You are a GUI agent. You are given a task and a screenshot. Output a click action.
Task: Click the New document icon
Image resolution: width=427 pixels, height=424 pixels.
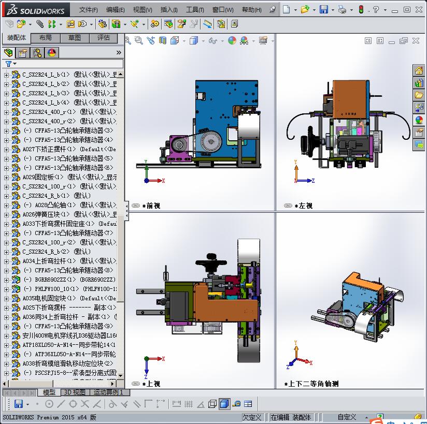tap(286, 10)
